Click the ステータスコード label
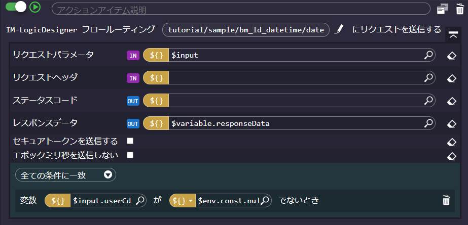468x225 pixels. 45,100
